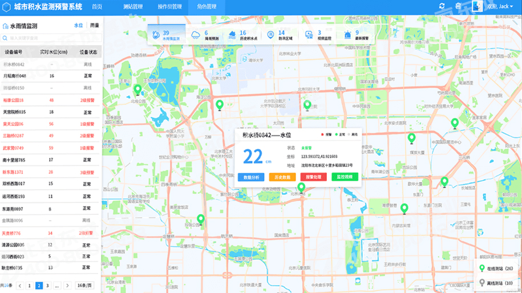Viewport: 522px width, 293px height.
Task: Go to the 首页 tab
Action: point(97,7)
